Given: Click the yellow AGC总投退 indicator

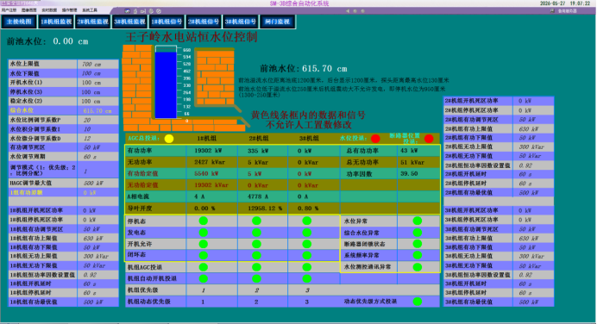Looking at the screenshot, I should pos(169,139).
